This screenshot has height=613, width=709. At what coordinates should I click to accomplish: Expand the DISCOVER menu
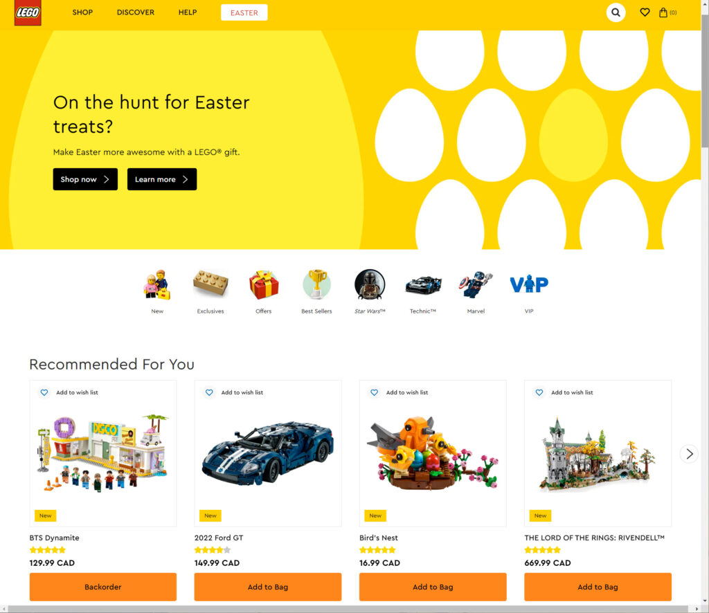coord(136,12)
